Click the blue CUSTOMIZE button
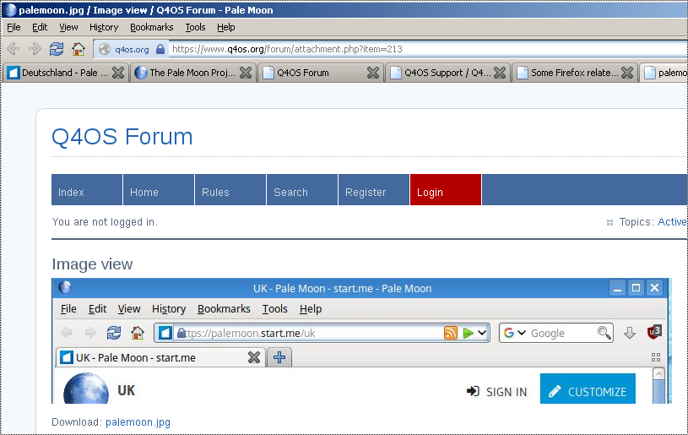 (x=588, y=389)
